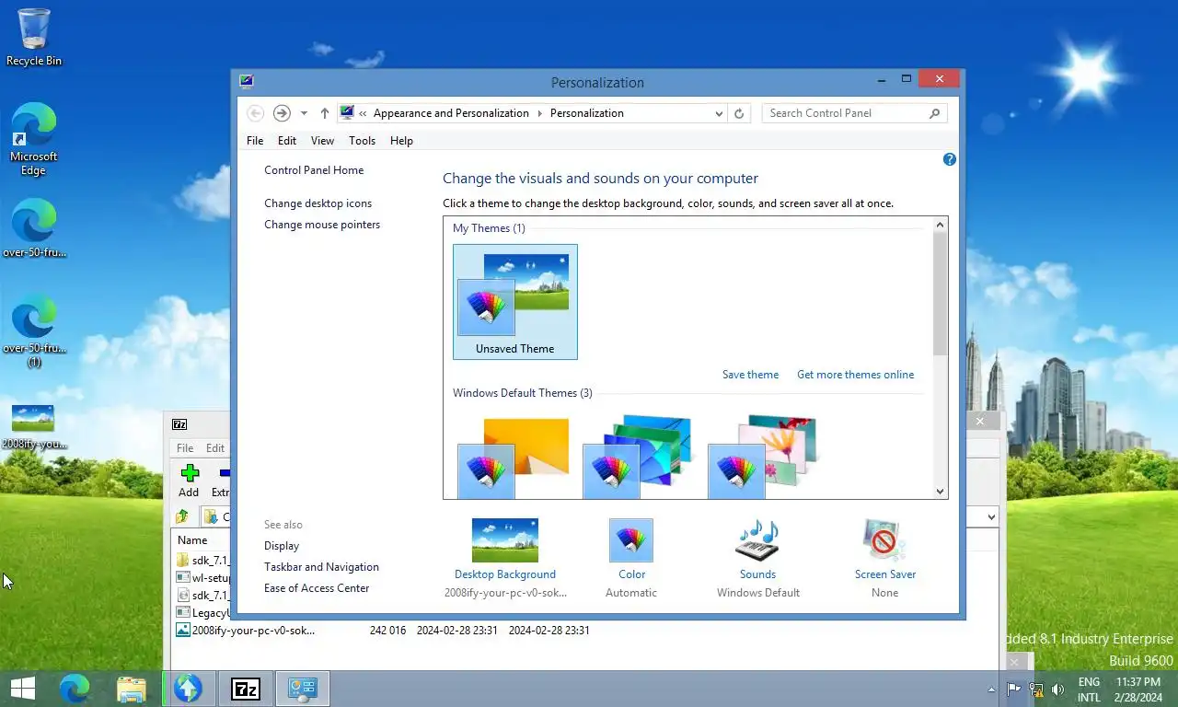
Task: Go to Control Panel Home
Action: [x=314, y=170]
